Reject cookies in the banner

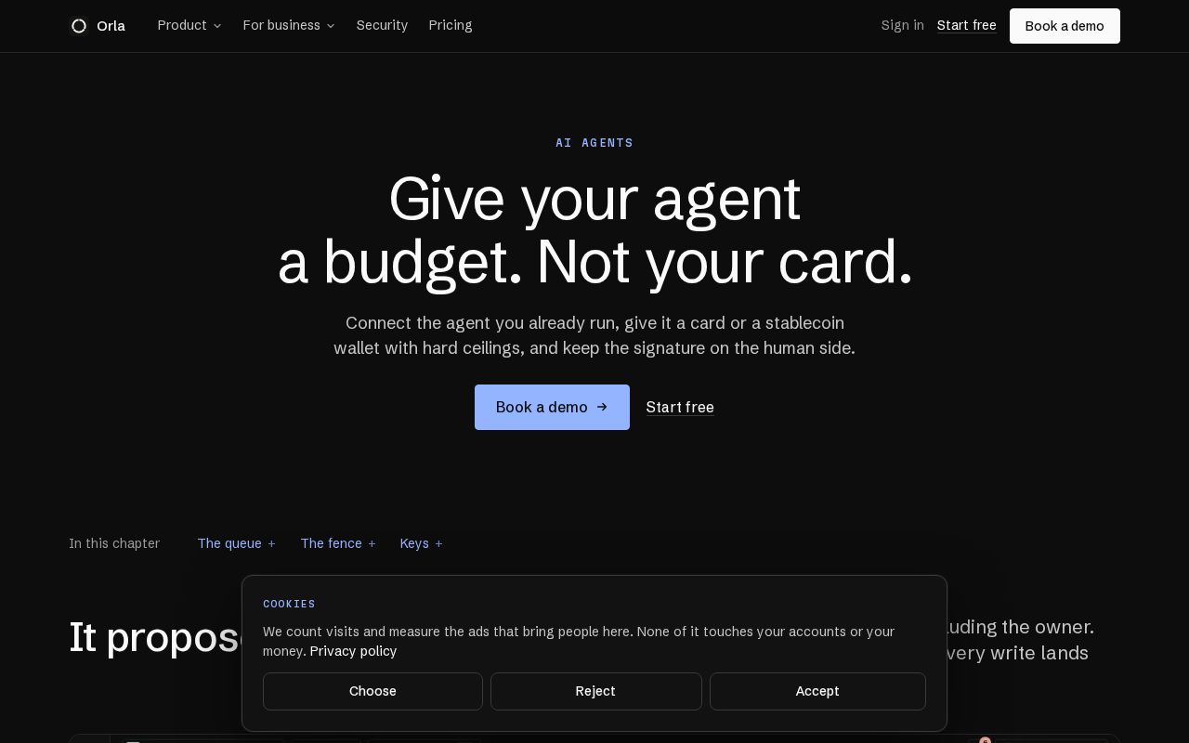(595, 691)
